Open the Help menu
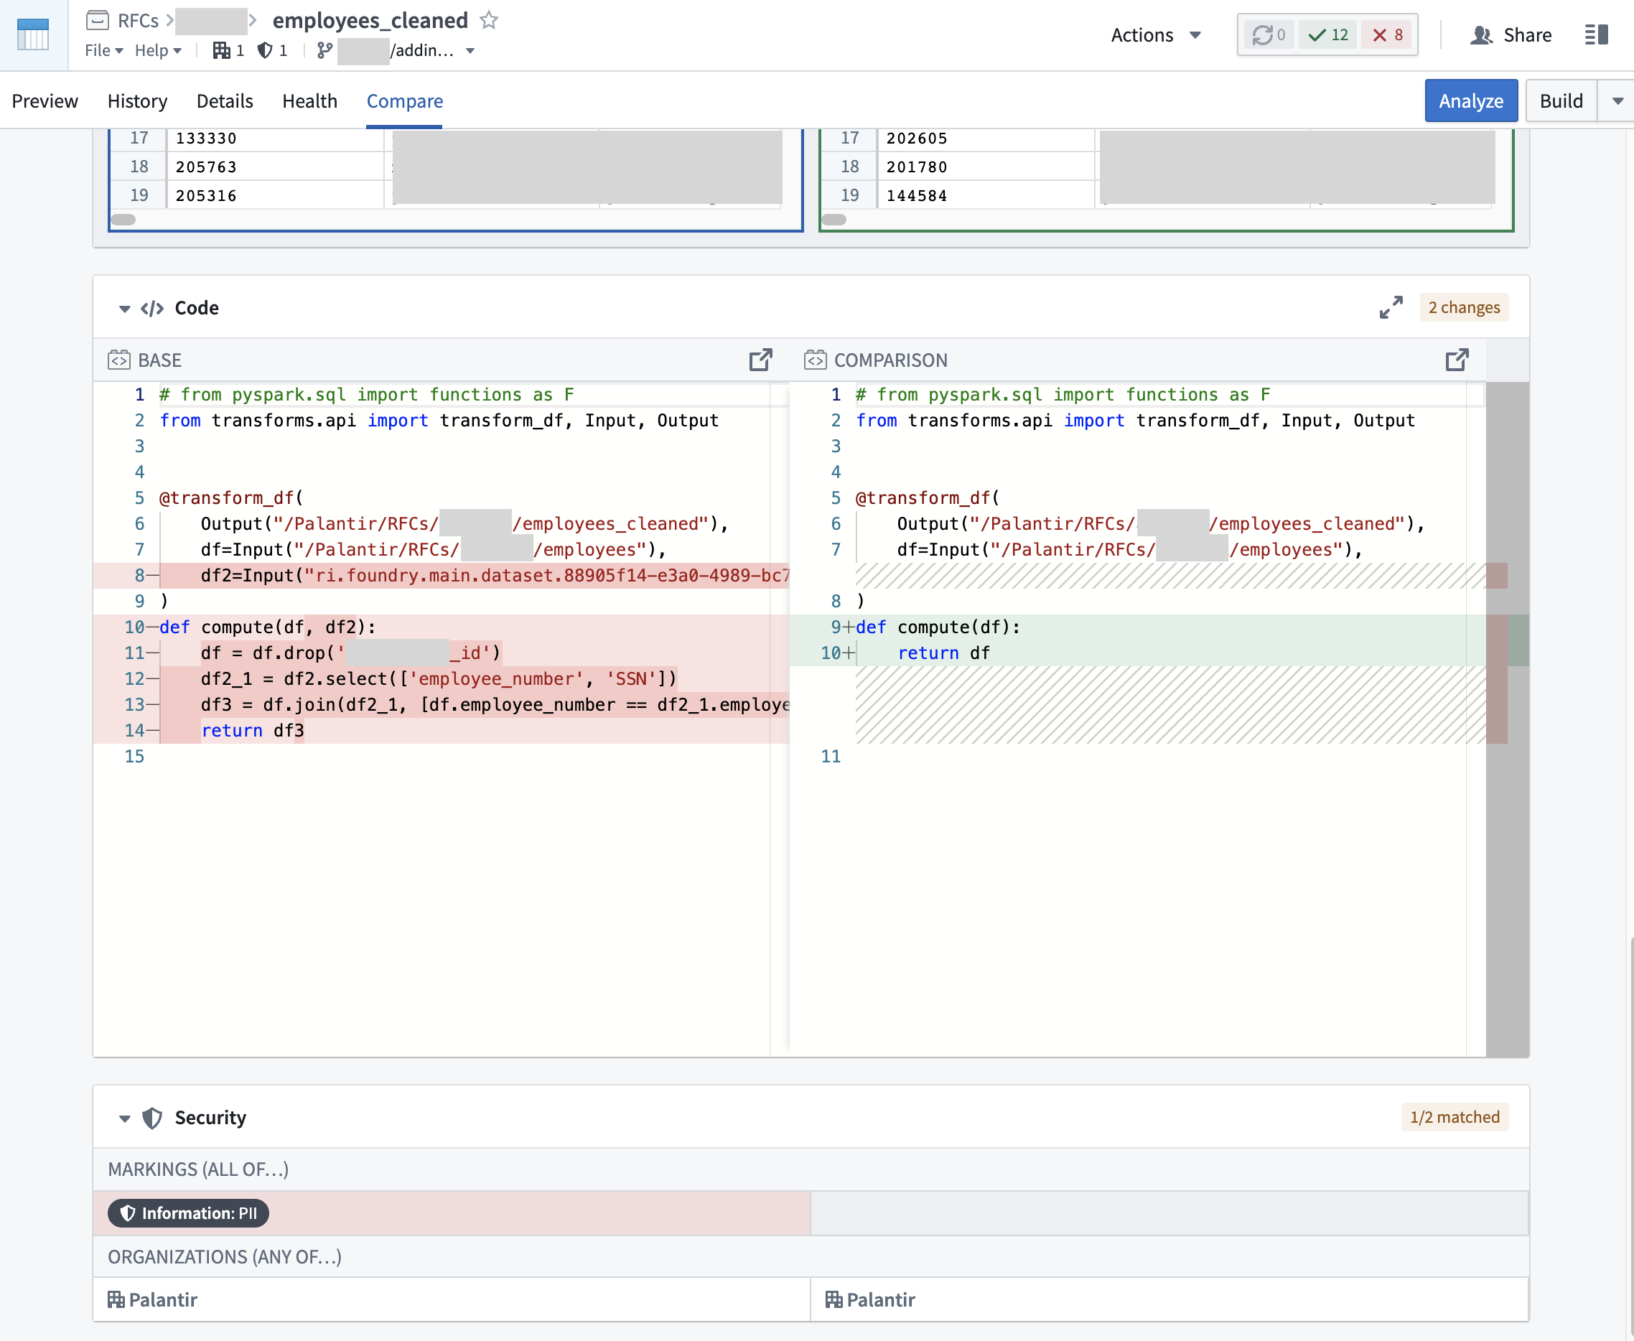 [x=158, y=50]
